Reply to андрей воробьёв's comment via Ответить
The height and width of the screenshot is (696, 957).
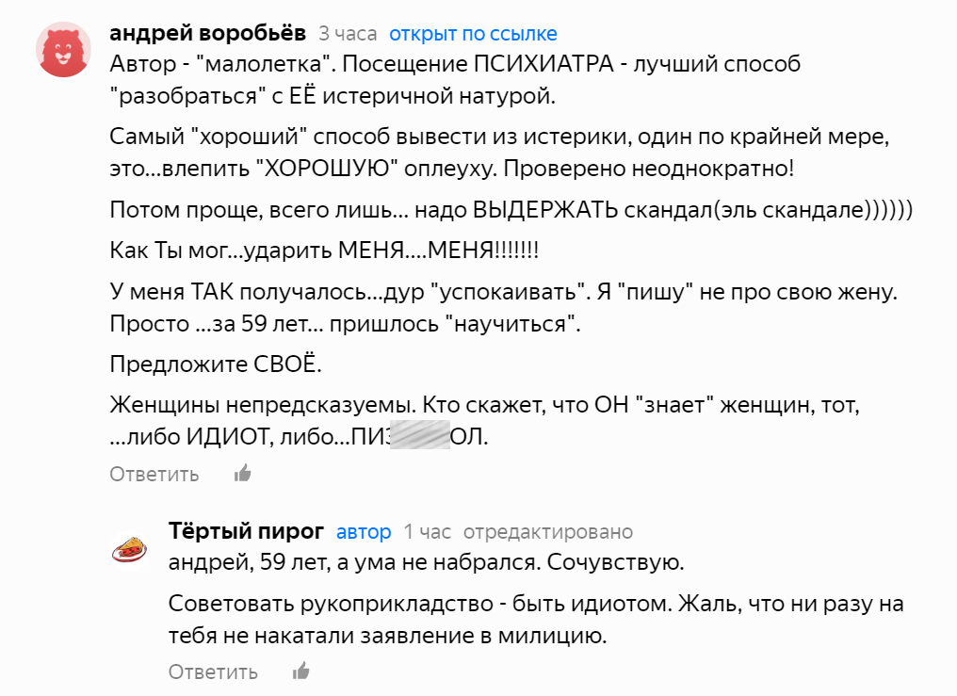(154, 474)
